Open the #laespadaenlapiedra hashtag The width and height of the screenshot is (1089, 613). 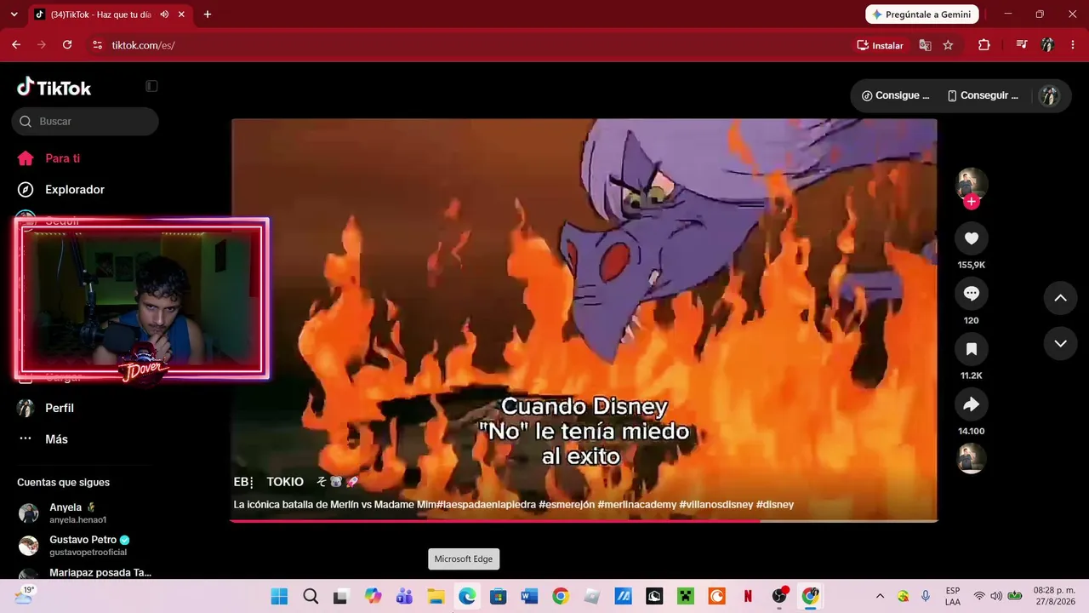486,505
